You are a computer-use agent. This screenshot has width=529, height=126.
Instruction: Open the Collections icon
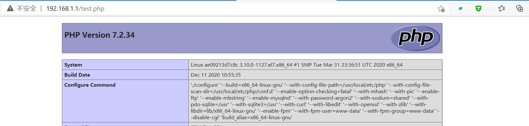520,8
